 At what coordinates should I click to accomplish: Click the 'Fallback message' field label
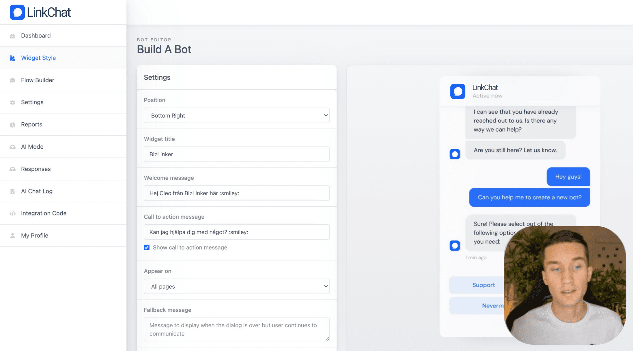[168, 310]
